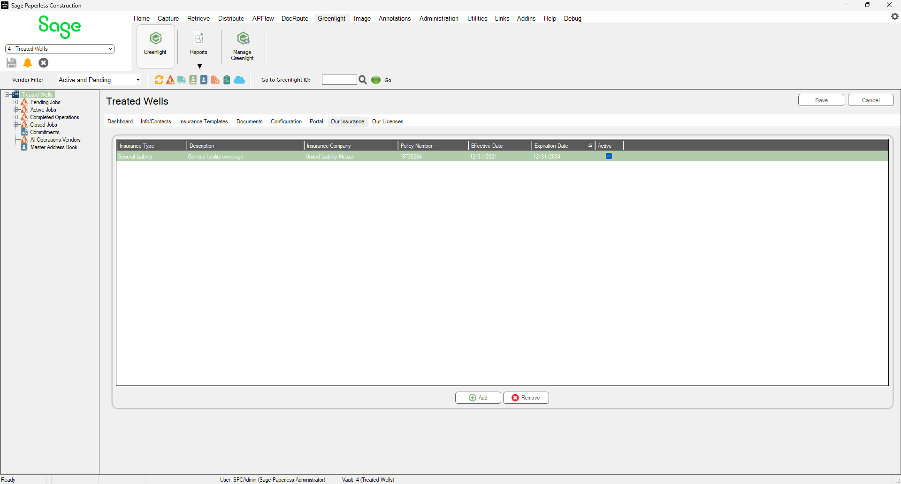The width and height of the screenshot is (901, 484).
Task: Click the All Operations Vendors tree icon
Action: point(24,140)
